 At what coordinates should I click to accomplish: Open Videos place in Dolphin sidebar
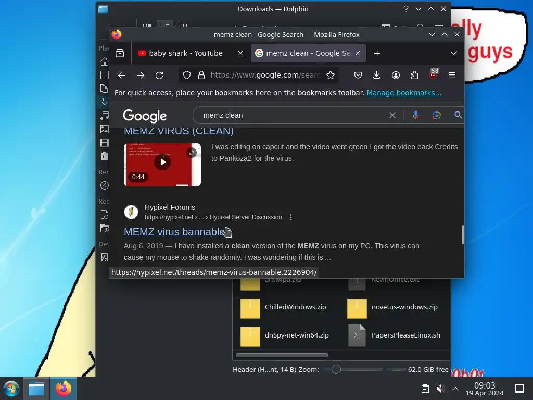tap(104, 143)
